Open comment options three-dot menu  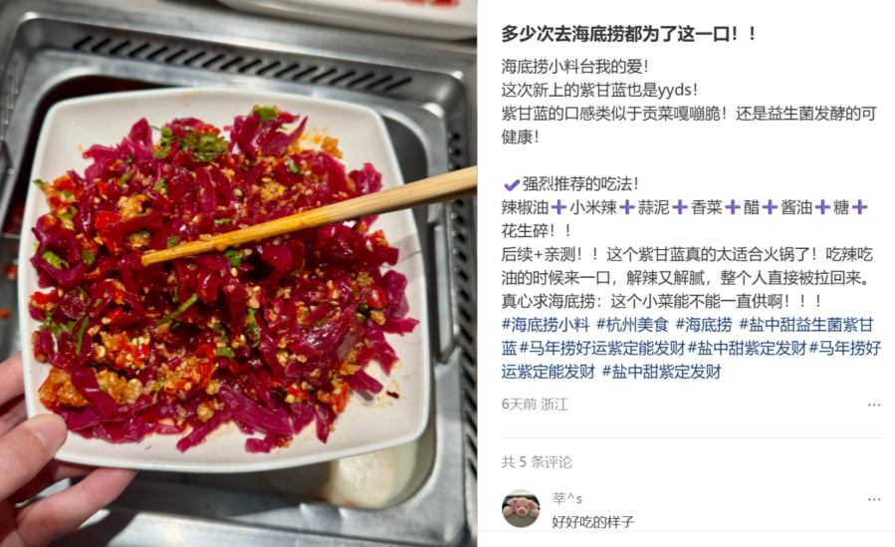(x=874, y=499)
